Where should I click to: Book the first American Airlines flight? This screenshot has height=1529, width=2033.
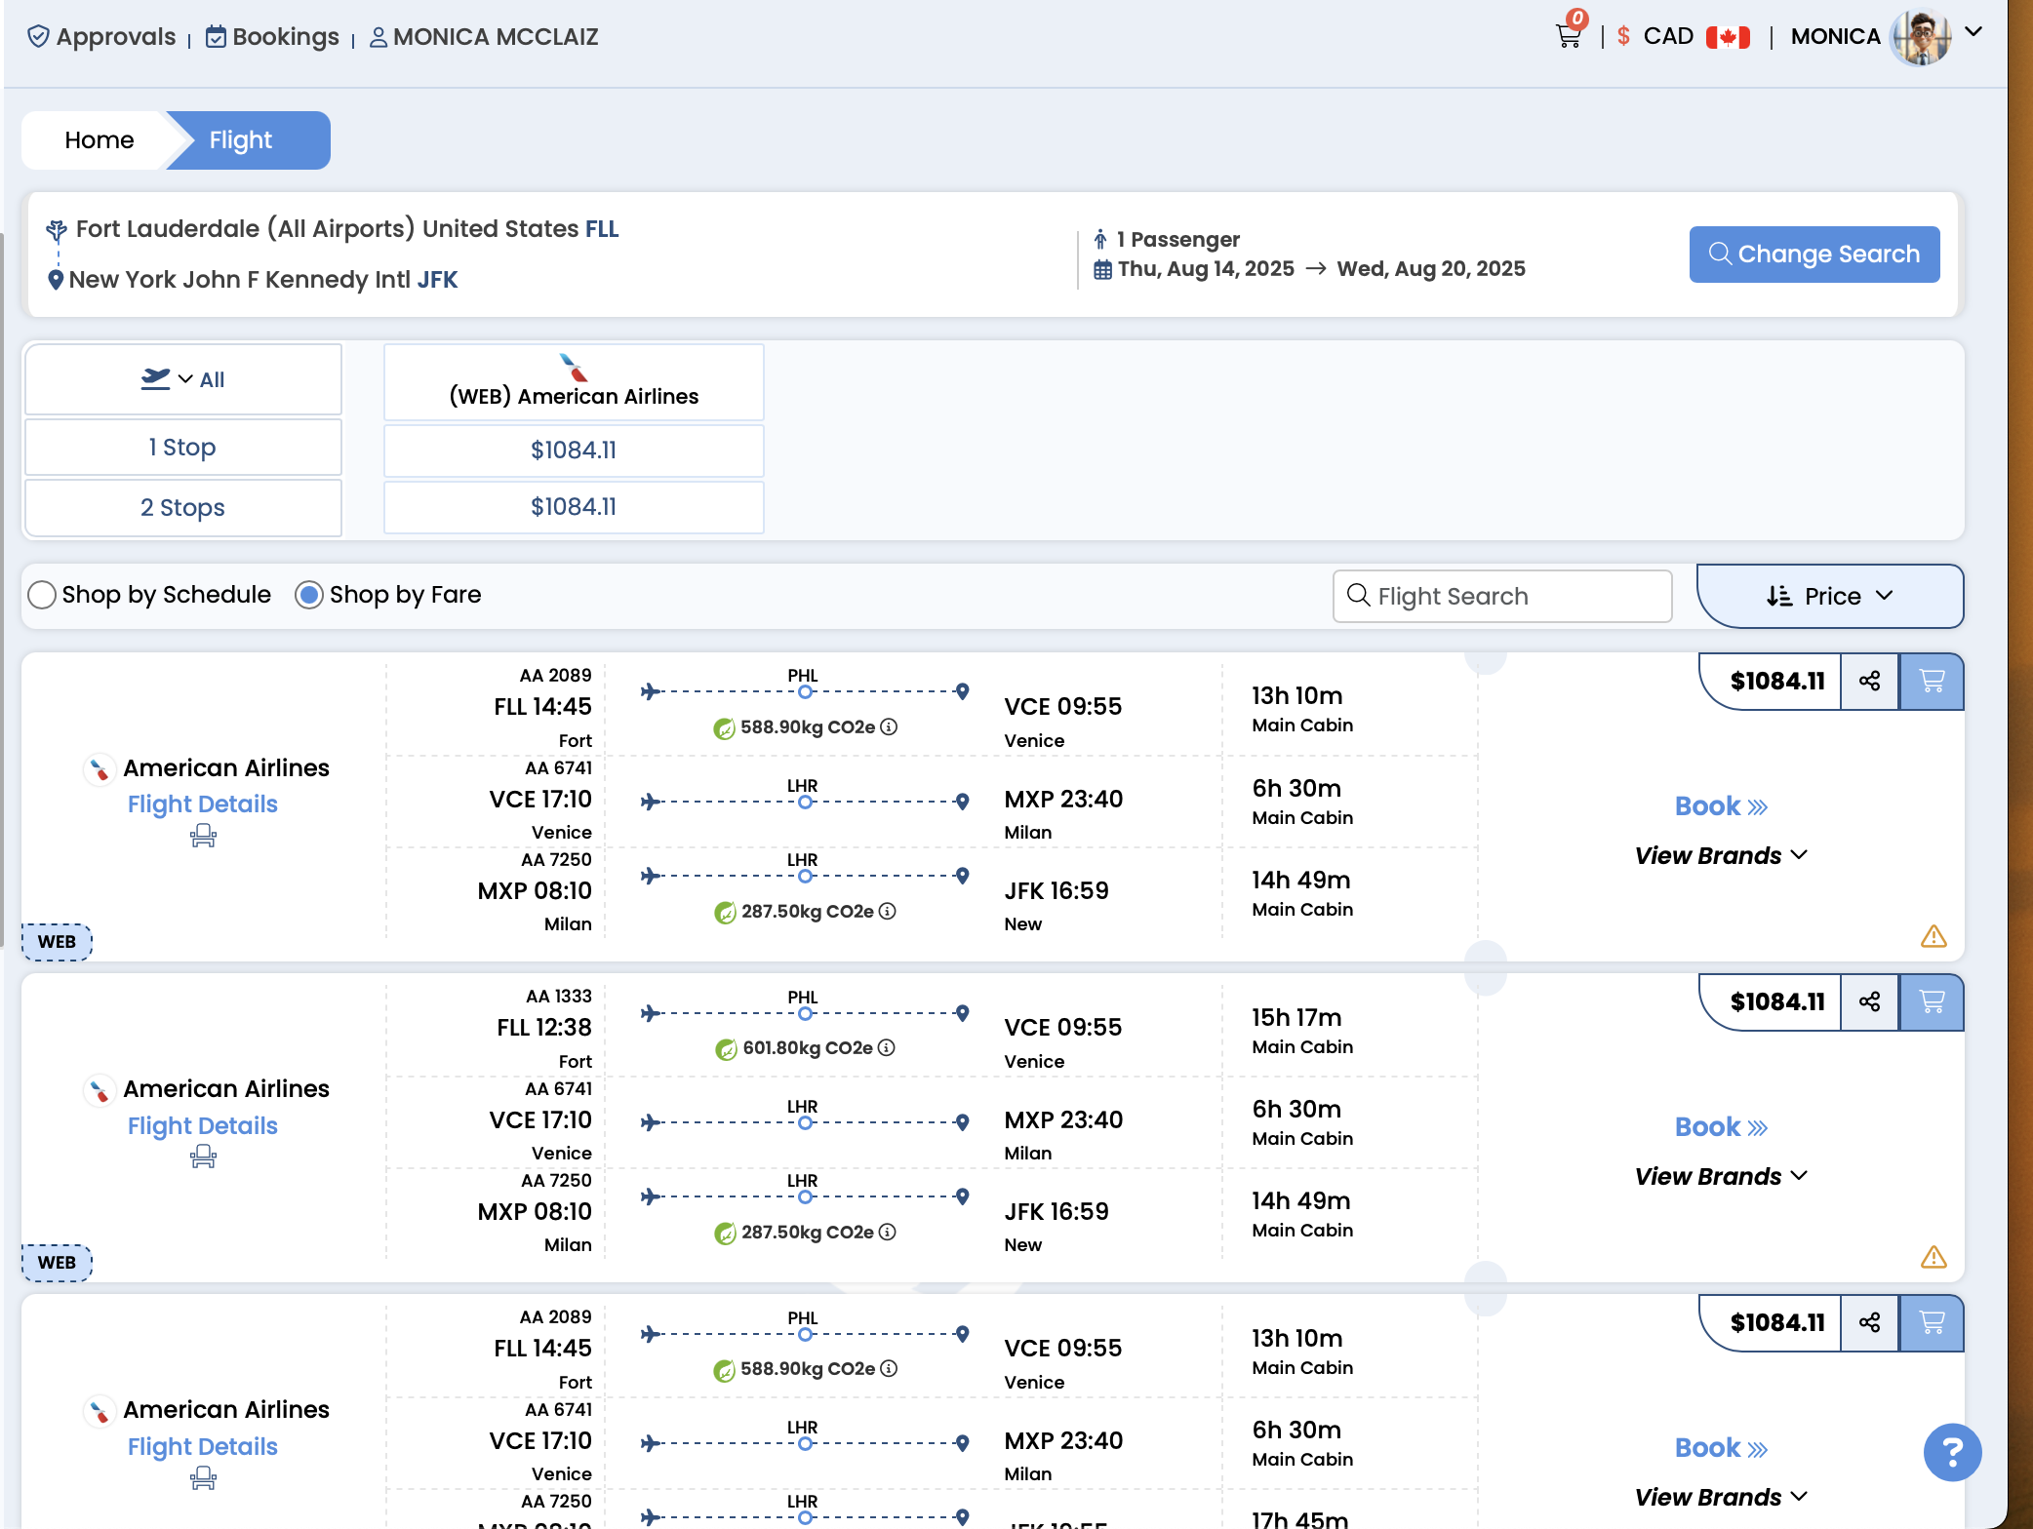tap(1721, 806)
